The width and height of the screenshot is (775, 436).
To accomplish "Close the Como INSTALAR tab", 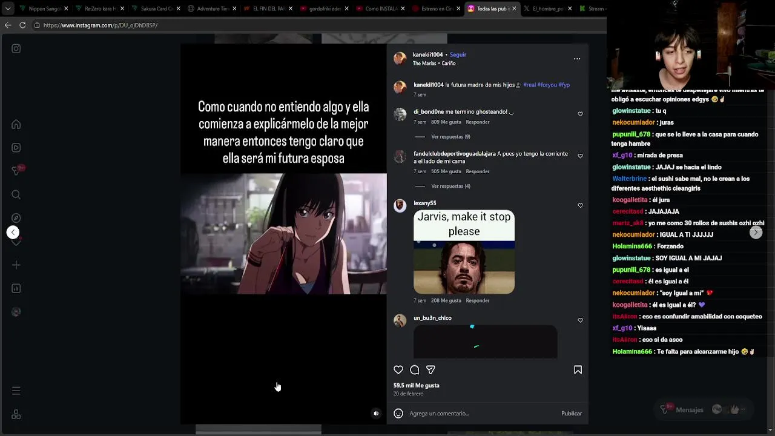I will tap(403, 8).
